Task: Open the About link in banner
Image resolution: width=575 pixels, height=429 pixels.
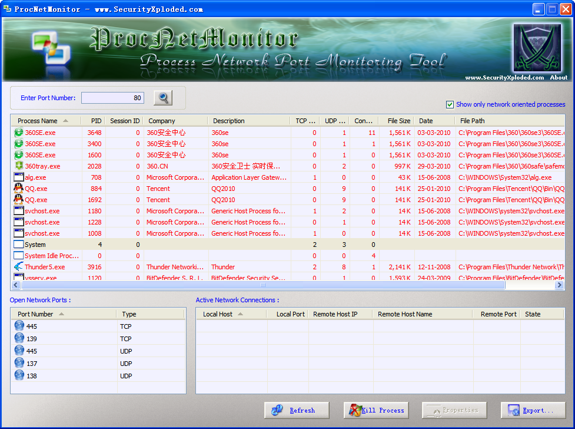Action: point(559,77)
